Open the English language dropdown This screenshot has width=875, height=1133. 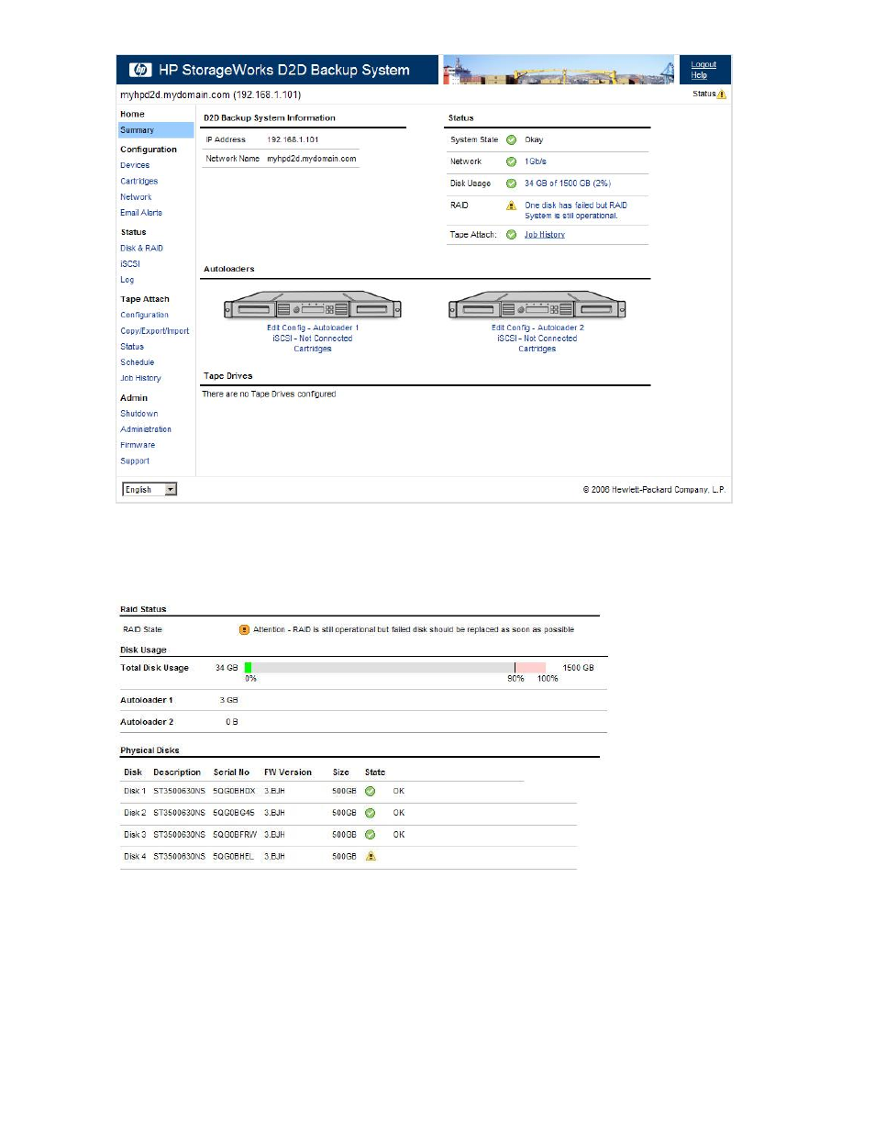click(x=150, y=490)
